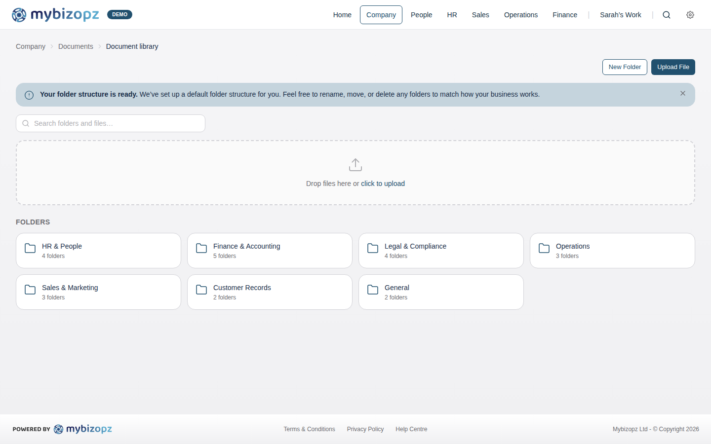Open the Legal & Compliance folder
Screen dimensions: 711x444
(x=440, y=250)
